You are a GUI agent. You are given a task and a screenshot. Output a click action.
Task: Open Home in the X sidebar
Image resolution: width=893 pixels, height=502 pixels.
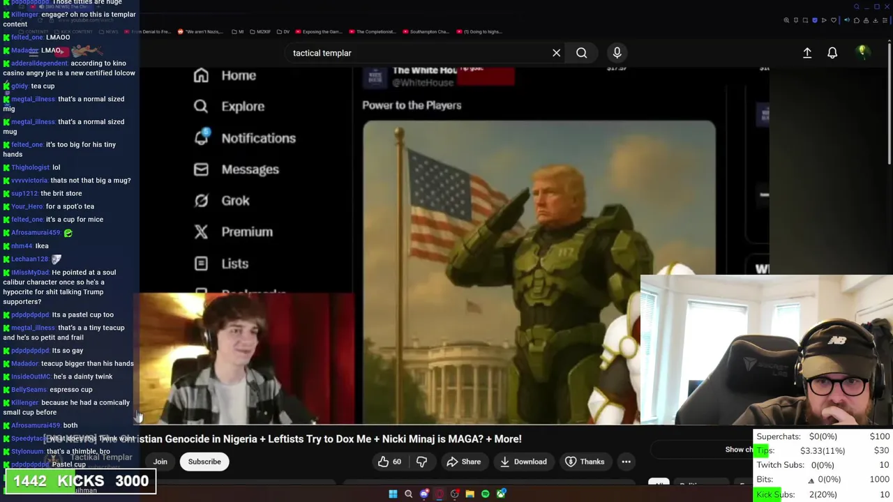click(225, 75)
